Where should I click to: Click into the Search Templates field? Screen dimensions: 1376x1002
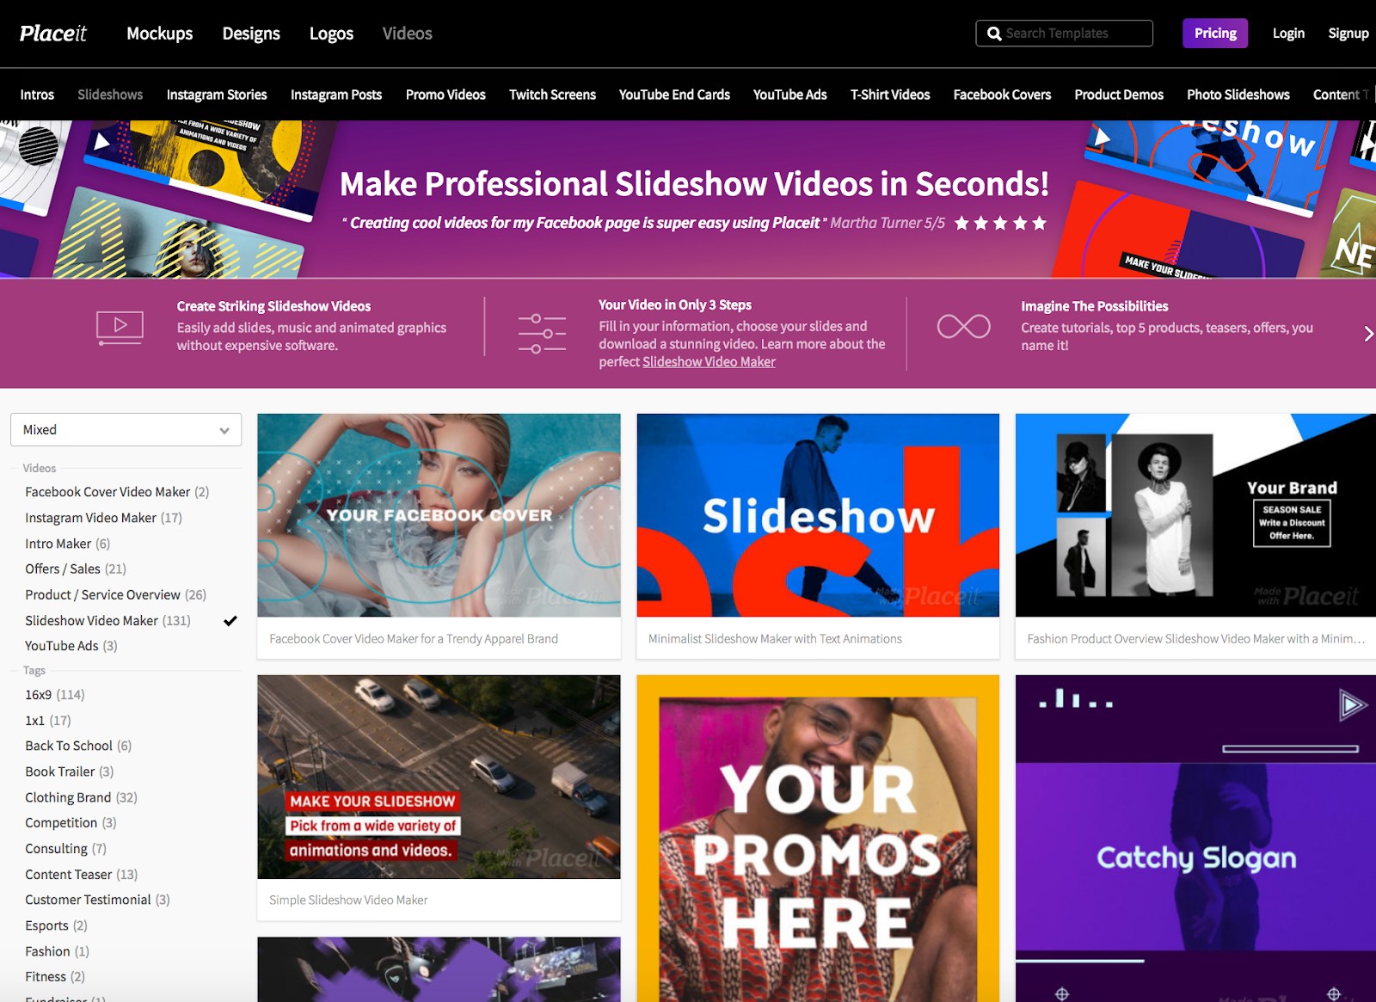click(x=1065, y=34)
